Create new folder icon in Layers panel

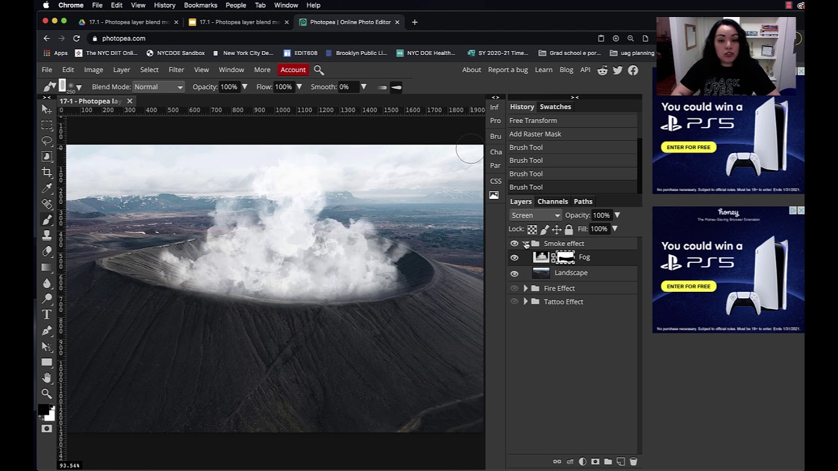tap(608, 461)
